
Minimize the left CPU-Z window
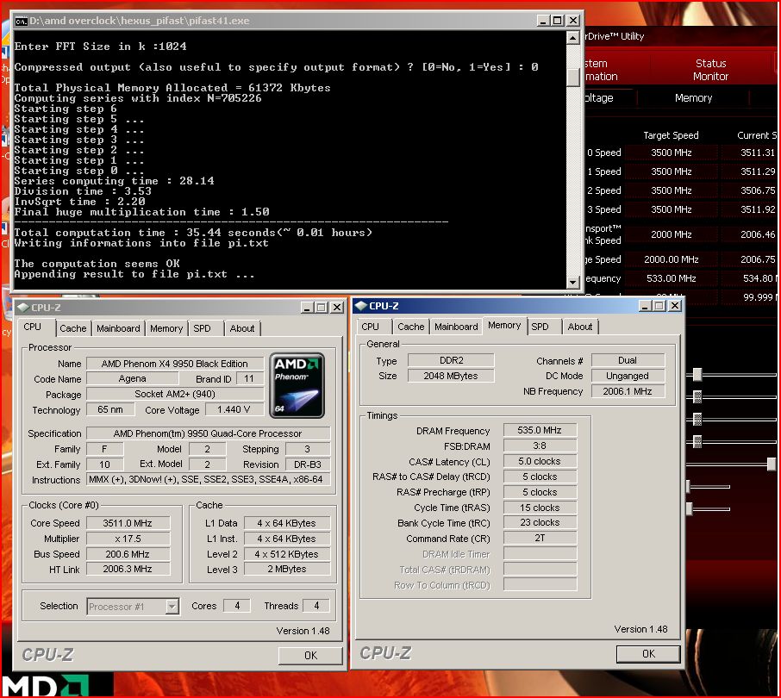point(307,307)
